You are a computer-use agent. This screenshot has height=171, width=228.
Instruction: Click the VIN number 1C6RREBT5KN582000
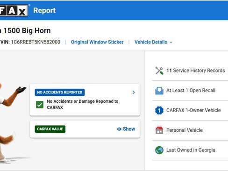coord(36,42)
